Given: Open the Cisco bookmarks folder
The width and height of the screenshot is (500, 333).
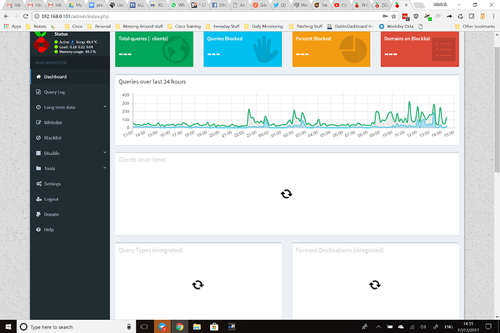Looking at the screenshot, I should click(74, 27).
